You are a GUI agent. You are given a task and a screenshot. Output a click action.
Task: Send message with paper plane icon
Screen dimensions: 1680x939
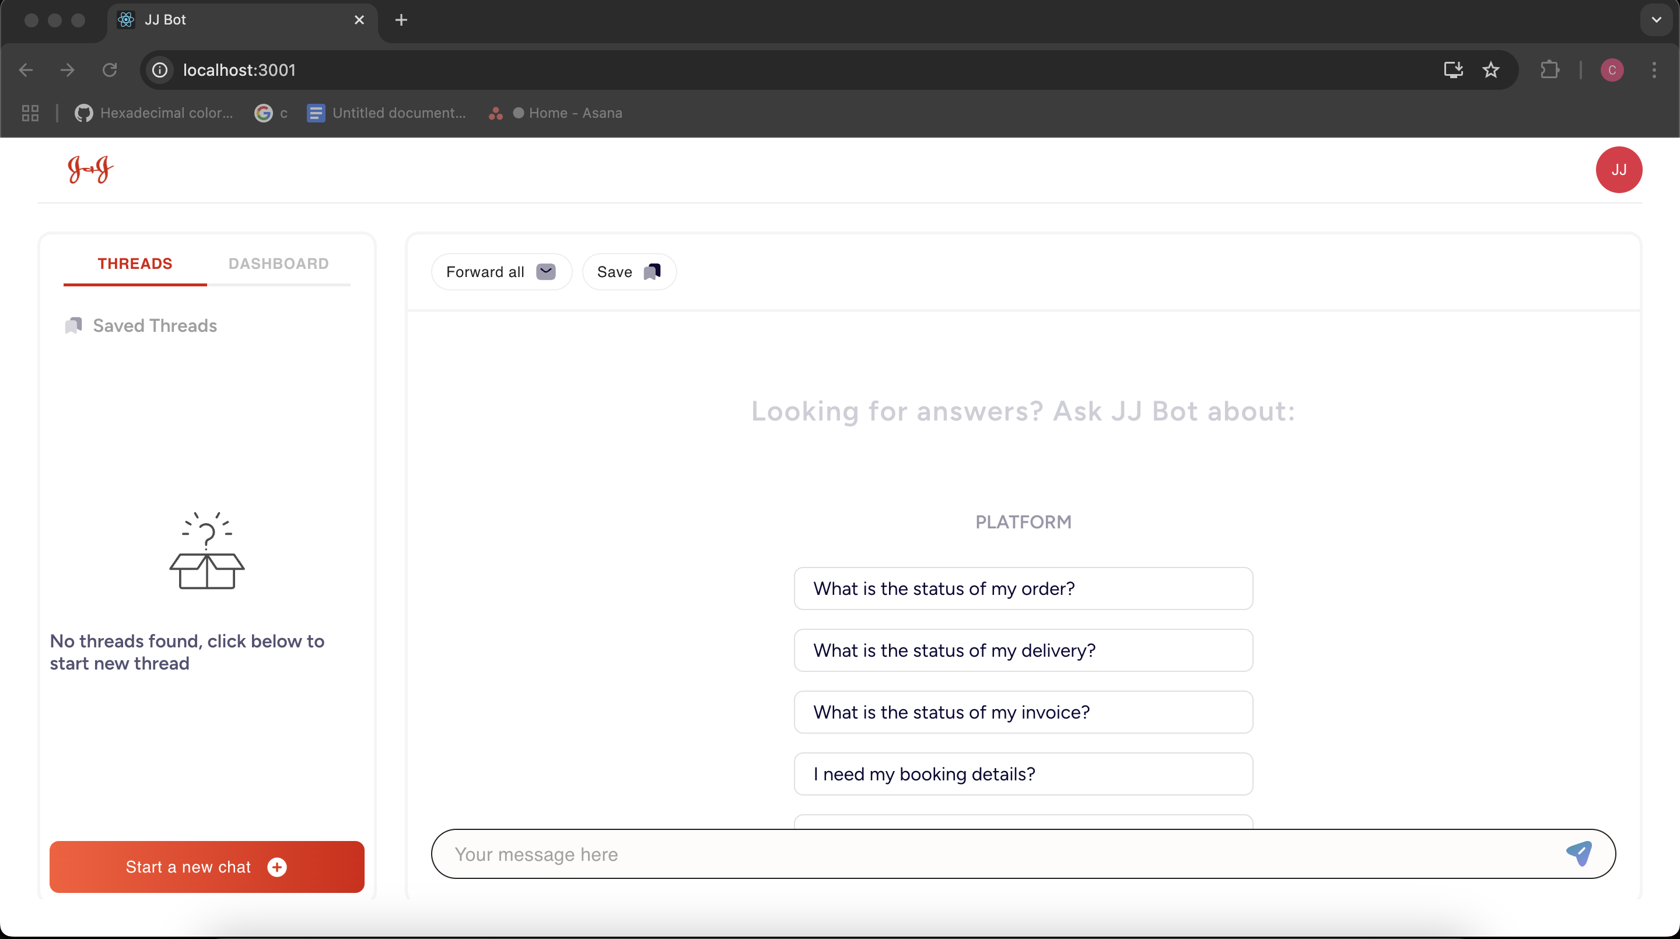[x=1579, y=853]
